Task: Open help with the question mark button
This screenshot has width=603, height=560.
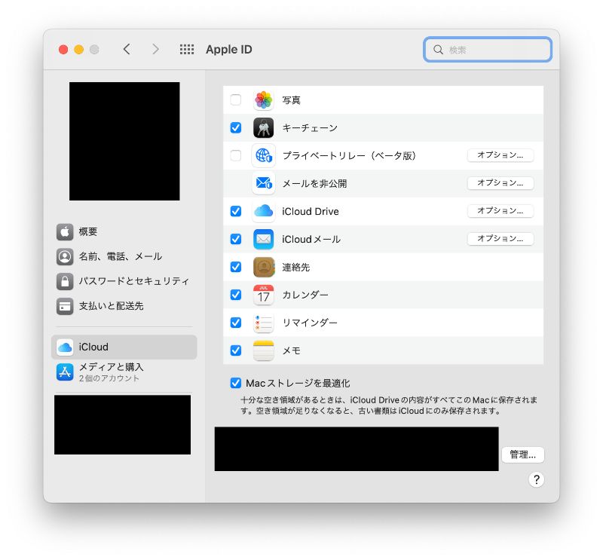Action: coord(537,479)
